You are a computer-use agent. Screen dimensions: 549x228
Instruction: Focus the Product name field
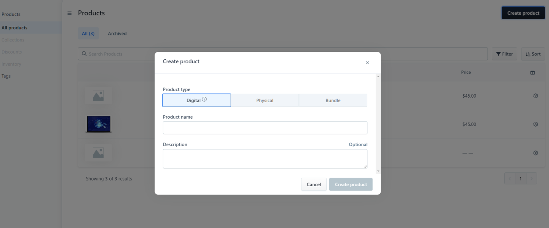tap(265, 128)
